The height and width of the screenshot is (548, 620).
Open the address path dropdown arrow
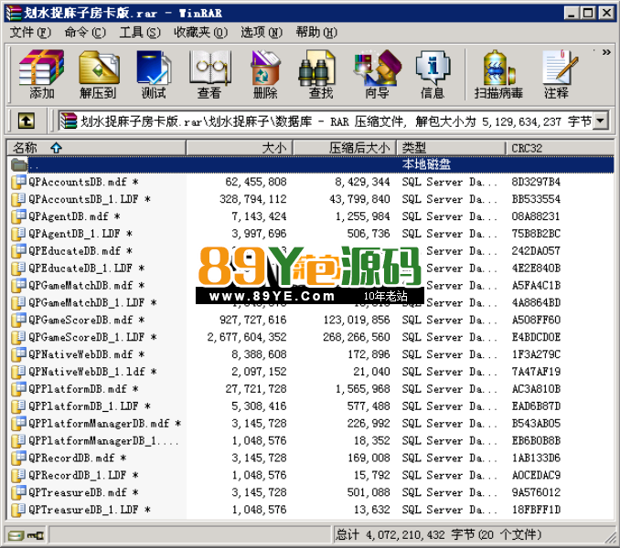601,121
